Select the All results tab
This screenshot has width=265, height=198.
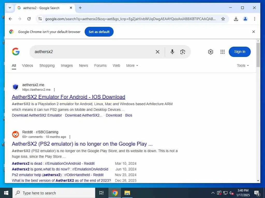[x=14, y=66]
